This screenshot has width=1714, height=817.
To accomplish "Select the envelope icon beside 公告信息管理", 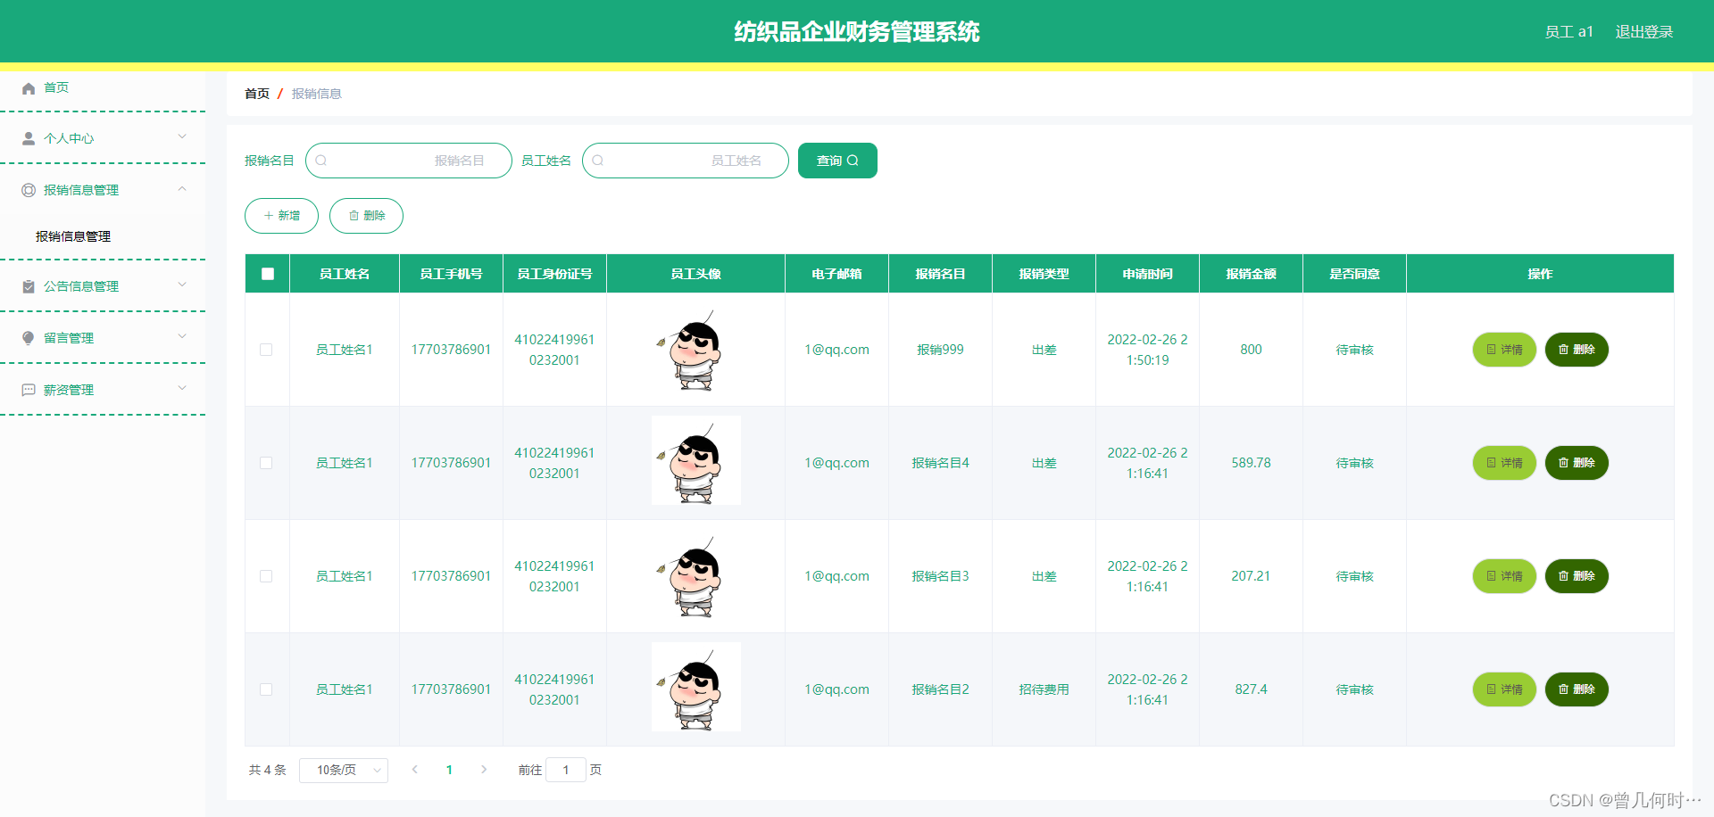I will point(26,285).
